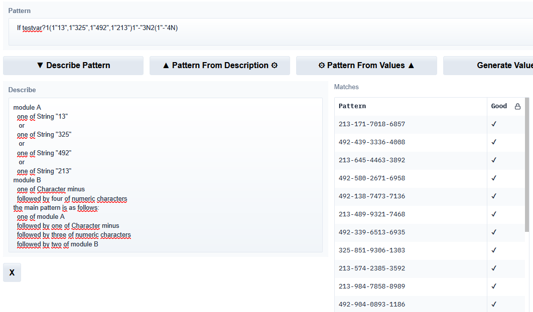The height and width of the screenshot is (312, 533).
Task: Select match row 213-171-7018-6857
Action: coord(372,124)
